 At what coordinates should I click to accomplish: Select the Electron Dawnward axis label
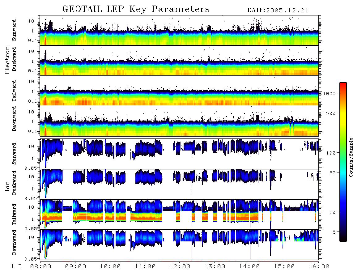14,119
